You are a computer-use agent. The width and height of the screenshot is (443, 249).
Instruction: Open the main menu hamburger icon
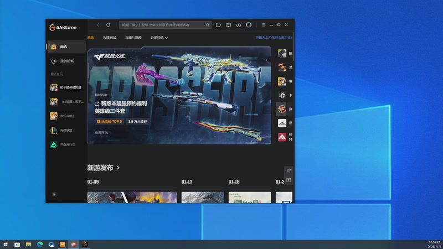tap(264, 25)
